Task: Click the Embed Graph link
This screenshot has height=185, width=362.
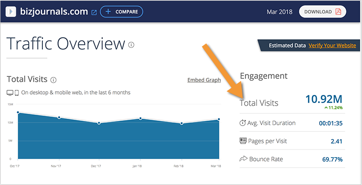Action: point(204,80)
